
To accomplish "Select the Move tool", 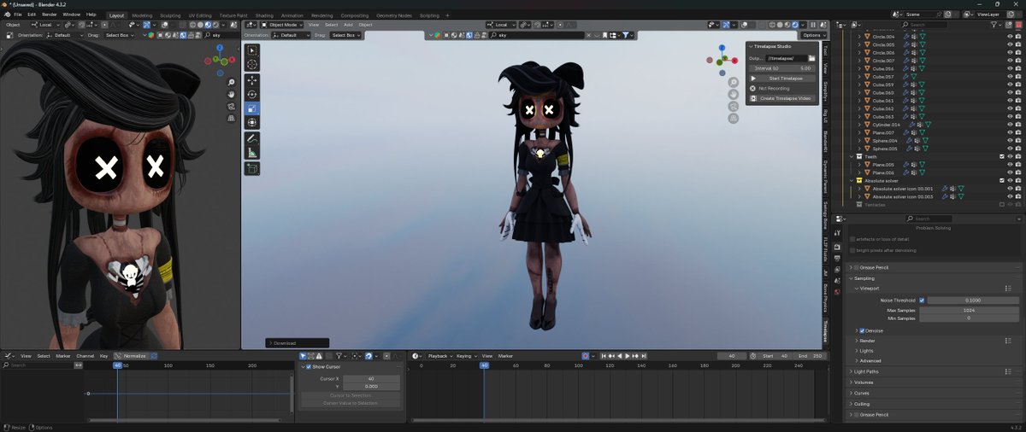I will 252,80.
